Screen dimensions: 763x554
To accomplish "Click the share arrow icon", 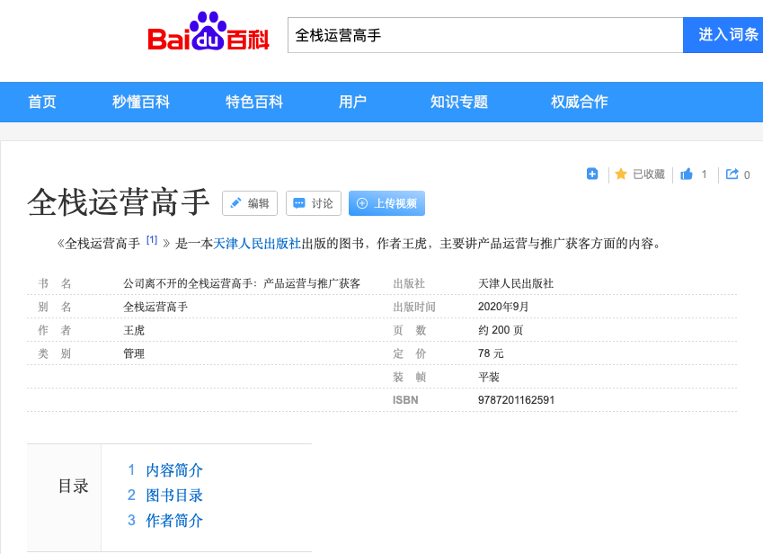I will click(x=732, y=174).
